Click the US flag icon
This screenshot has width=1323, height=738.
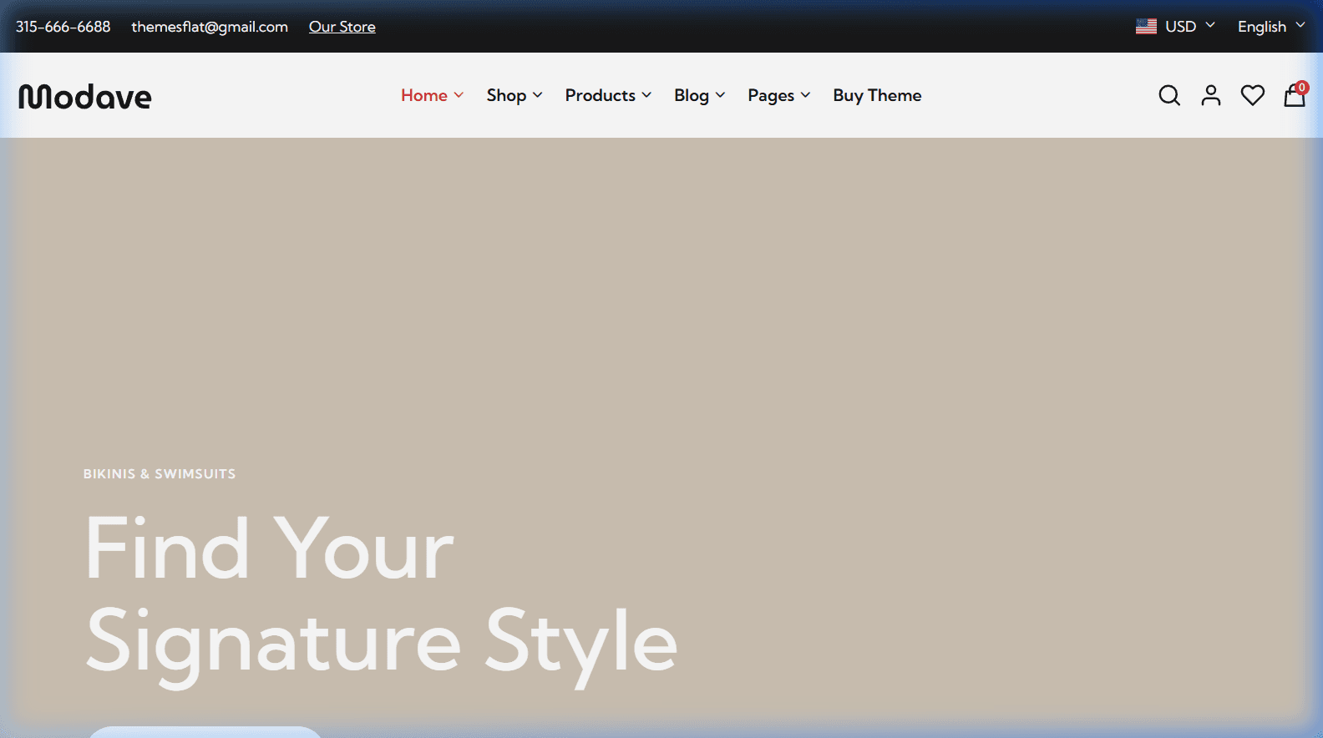(1146, 27)
